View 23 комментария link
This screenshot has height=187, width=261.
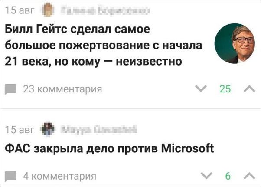[62, 89]
